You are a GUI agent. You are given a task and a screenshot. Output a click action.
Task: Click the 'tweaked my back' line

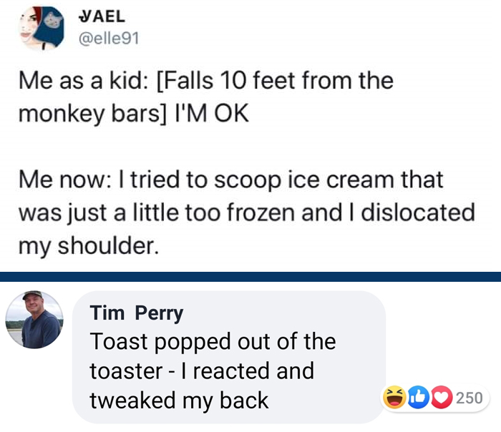179,401
